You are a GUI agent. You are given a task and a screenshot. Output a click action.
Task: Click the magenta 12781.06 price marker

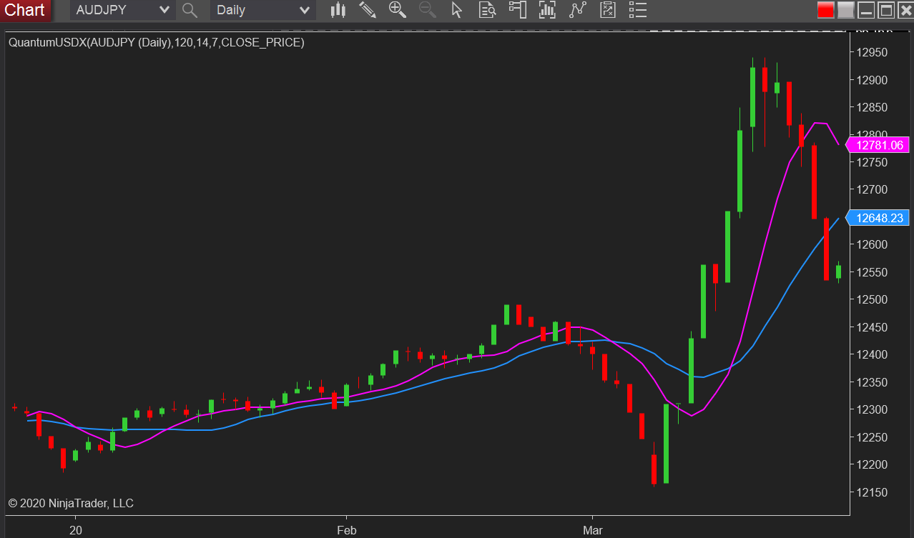pos(878,144)
